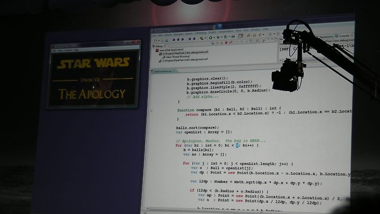Screen dimensions: 380x214
Task: Switch to the Expressions tab
Action: pyautogui.click(x=326, y=37)
